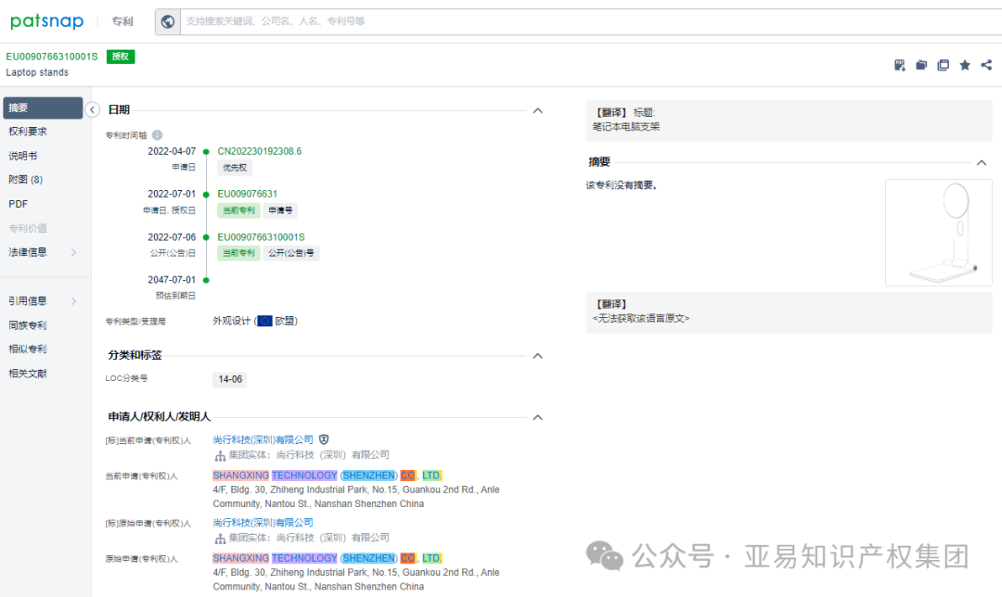This screenshot has height=597, width=1002.
Task: Click the LOC classification 14-06 chip
Action: tap(229, 379)
